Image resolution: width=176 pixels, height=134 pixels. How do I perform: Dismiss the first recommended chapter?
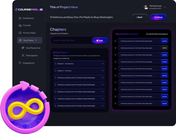pos(116,41)
